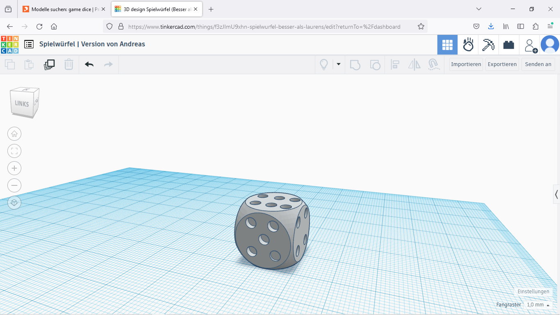Screen dimensions: 560x315
Task: Close the Modelle suchen tab
Action: click(x=103, y=9)
